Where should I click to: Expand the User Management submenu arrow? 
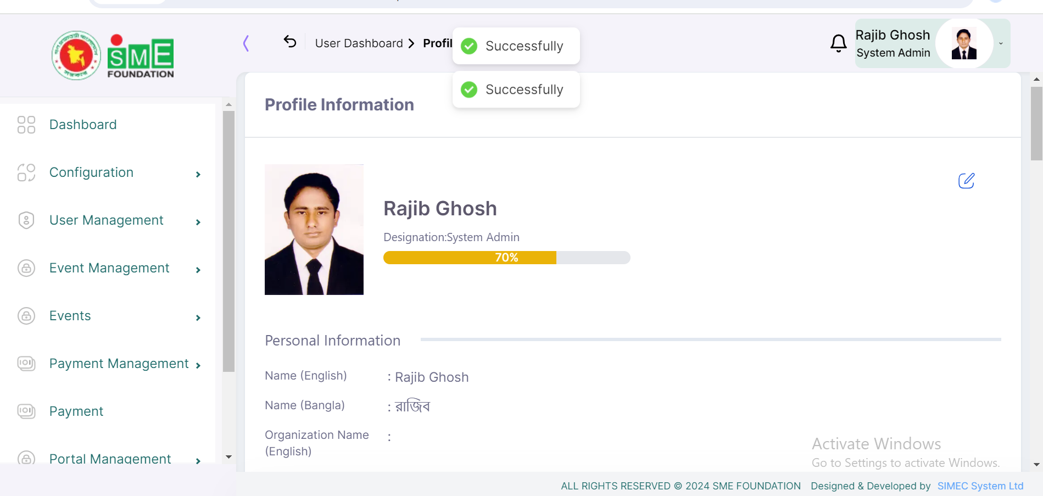(198, 222)
